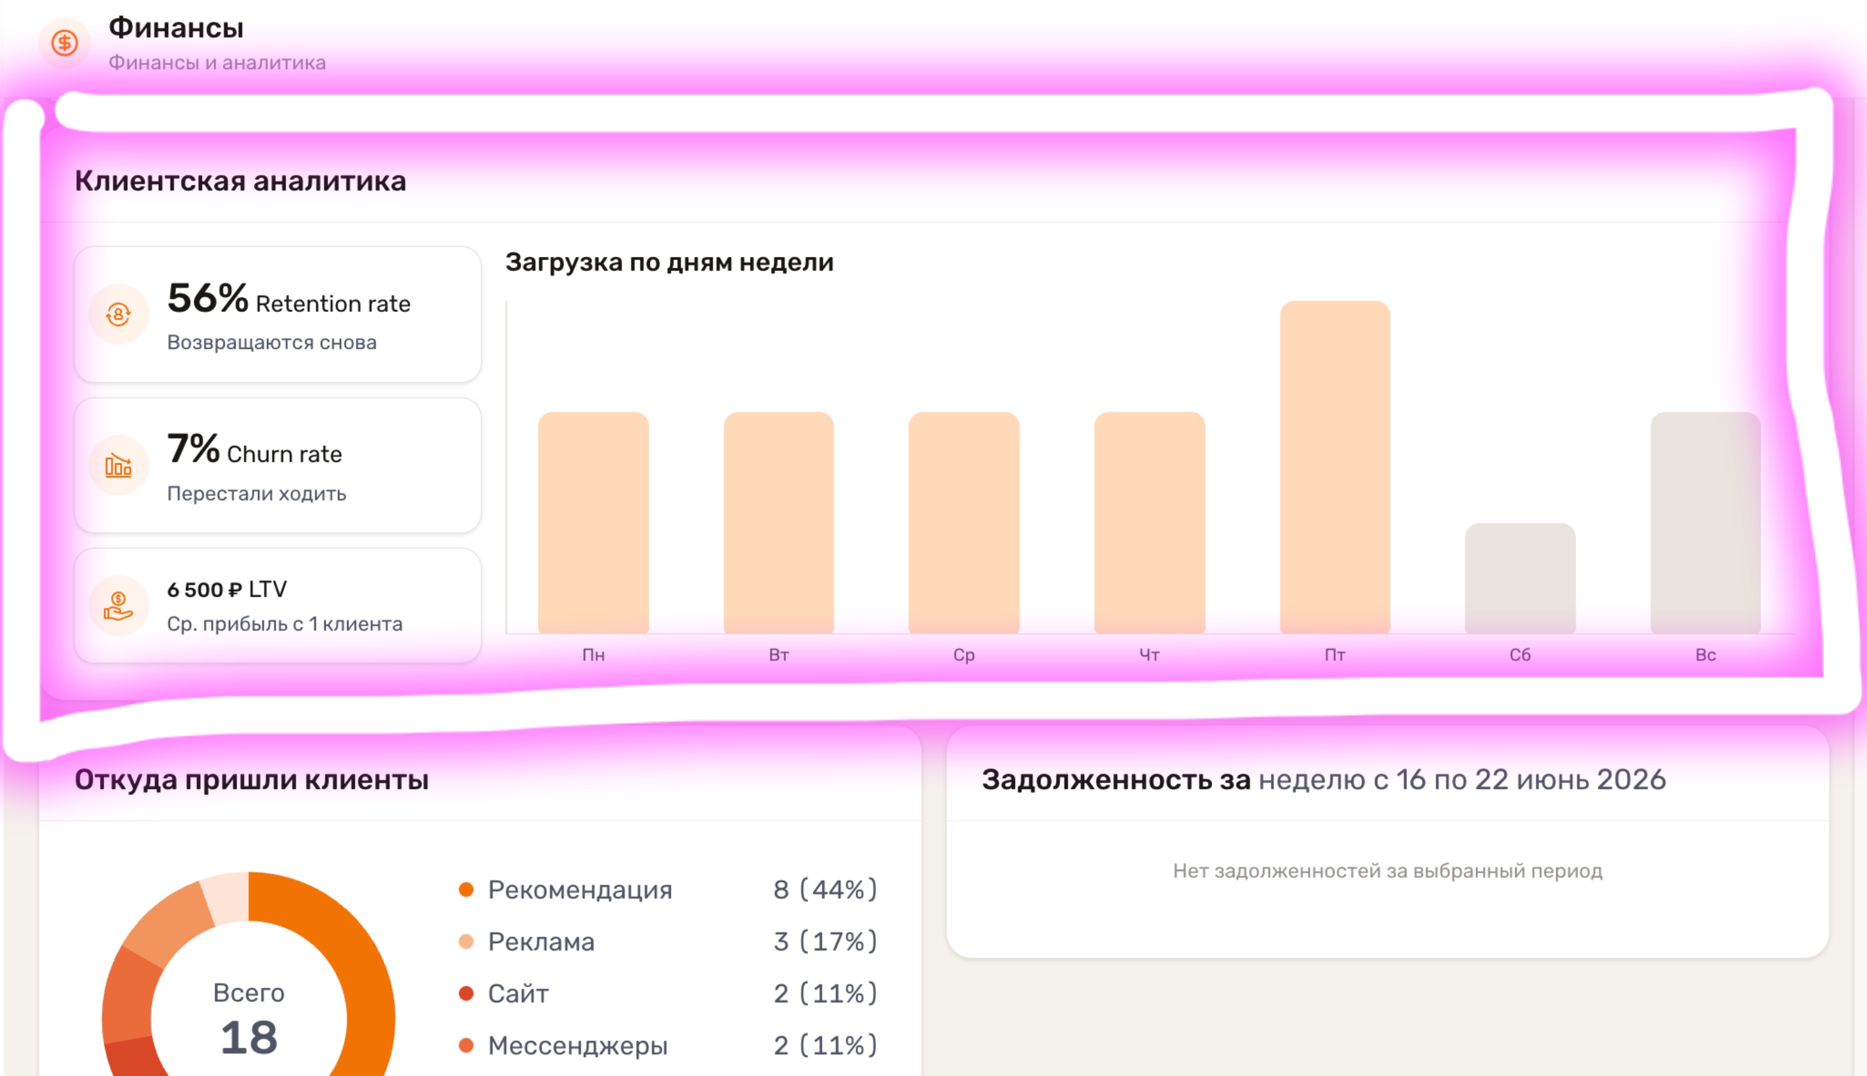Click the Всего 18 donut center
Image resolution: width=1867 pixels, height=1076 pixels.
[249, 1019]
